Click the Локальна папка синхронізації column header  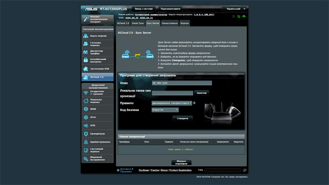pyautogui.click(x=194, y=142)
